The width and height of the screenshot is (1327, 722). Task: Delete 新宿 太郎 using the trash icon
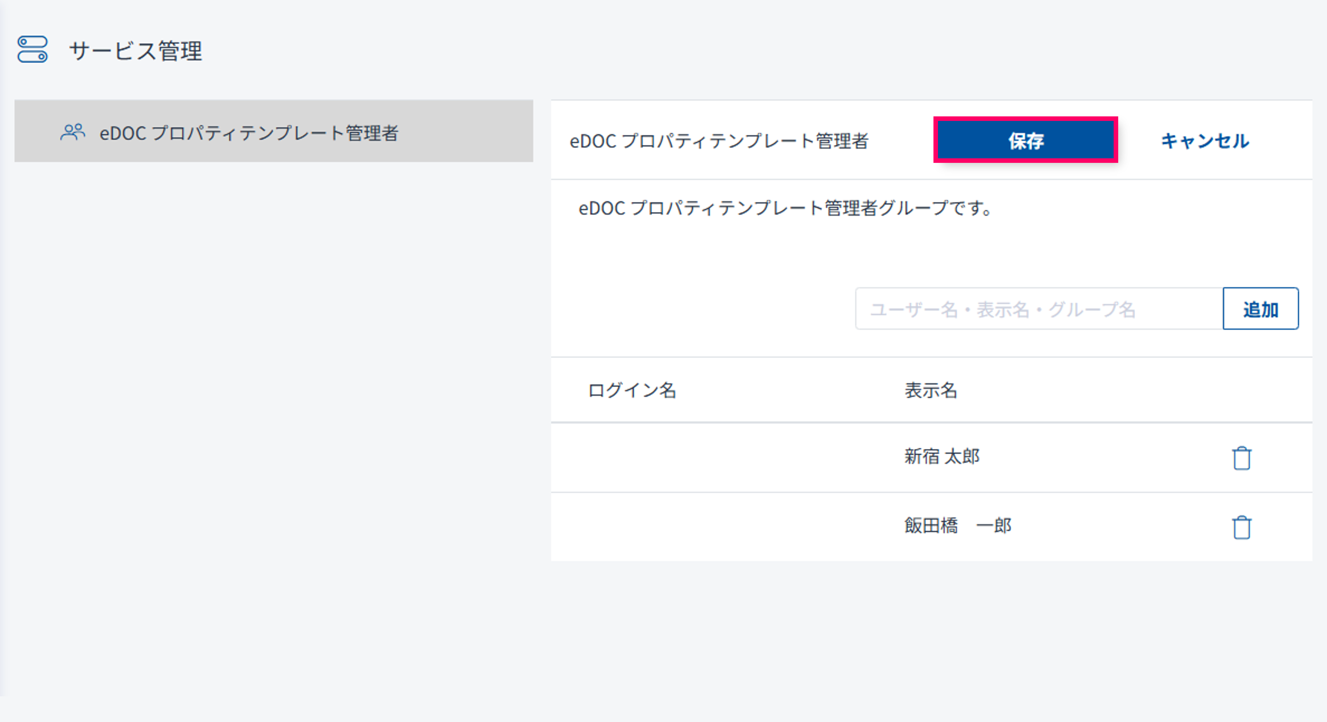(x=1241, y=457)
